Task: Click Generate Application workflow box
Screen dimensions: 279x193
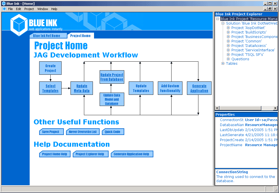Action: [x=199, y=88]
